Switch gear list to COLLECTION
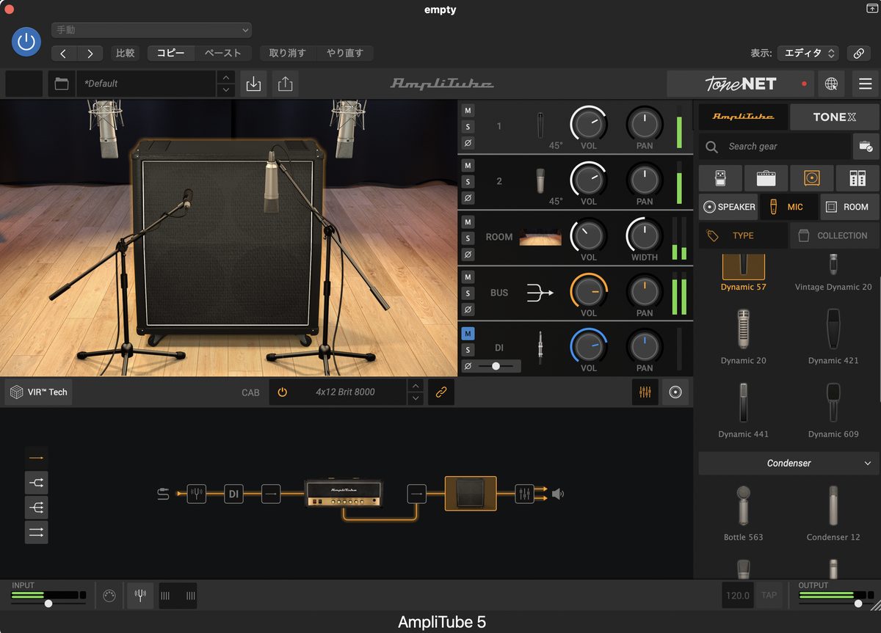This screenshot has height=633, width=881. 834,235
